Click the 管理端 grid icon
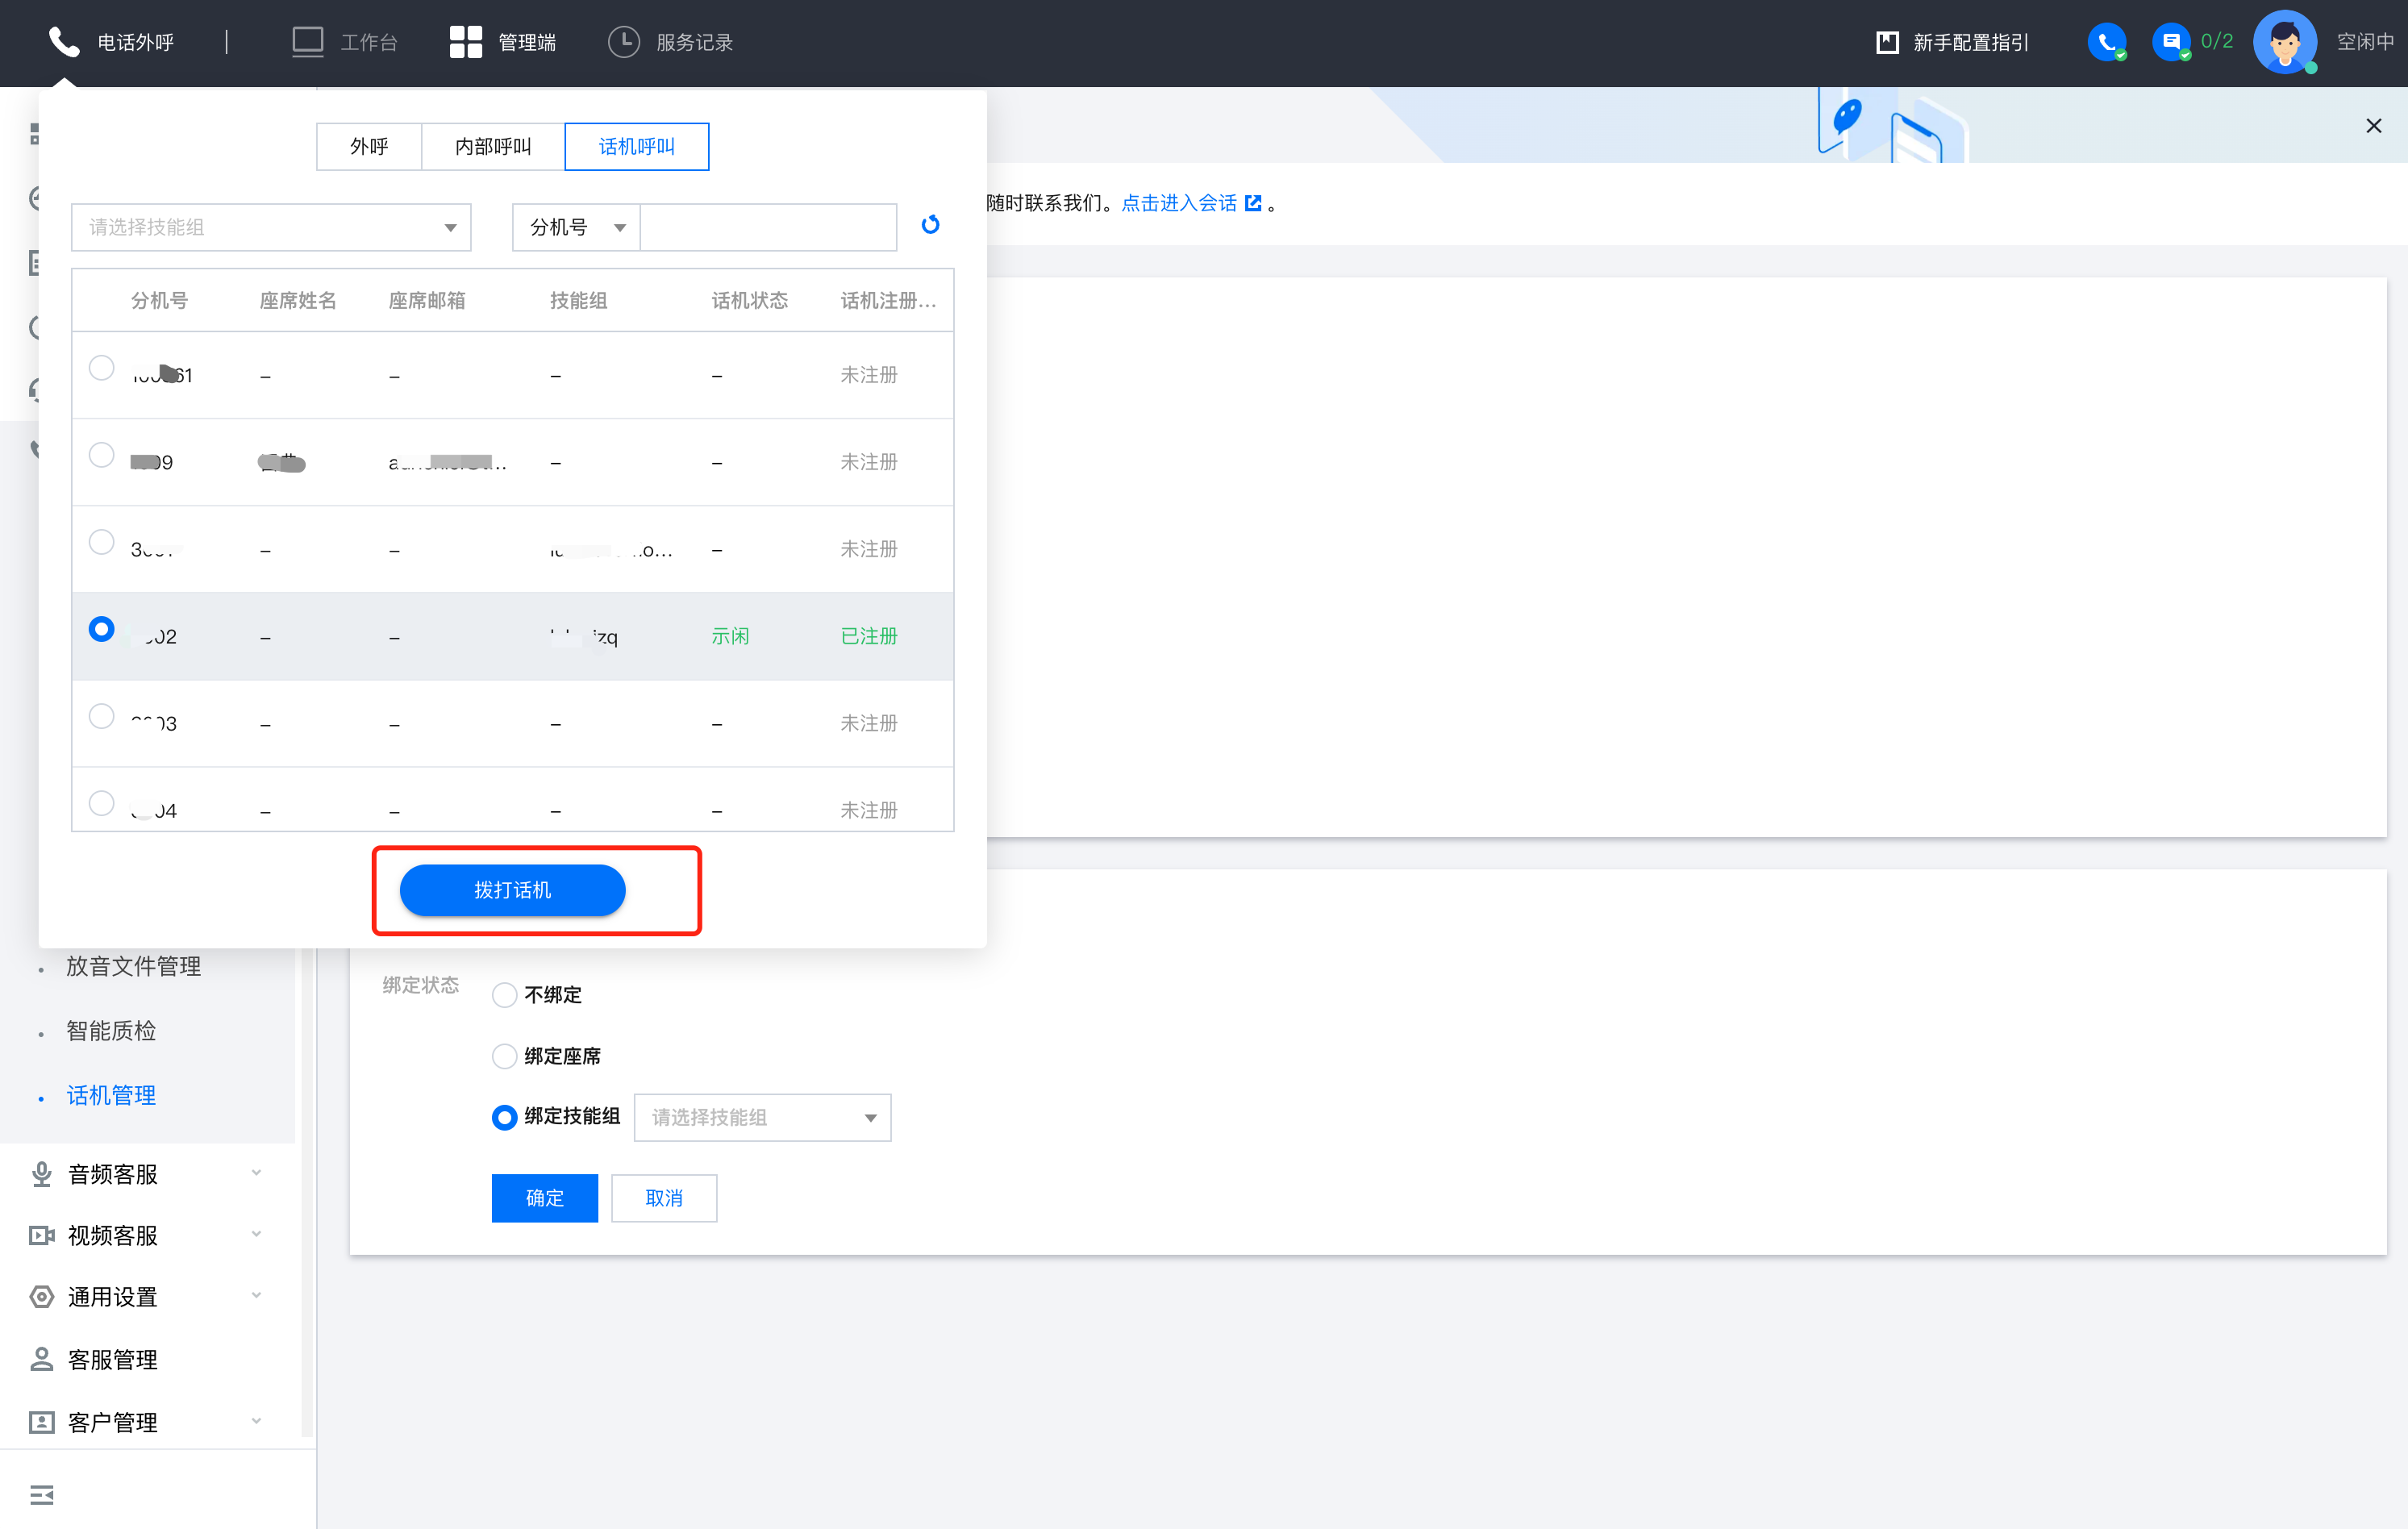 coord(465,42)
